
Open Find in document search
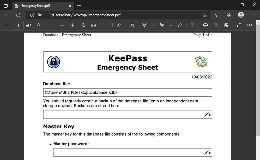[x=39, y=25]
